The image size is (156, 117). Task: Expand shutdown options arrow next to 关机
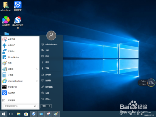pyautogui.click(x=50, y=106)
